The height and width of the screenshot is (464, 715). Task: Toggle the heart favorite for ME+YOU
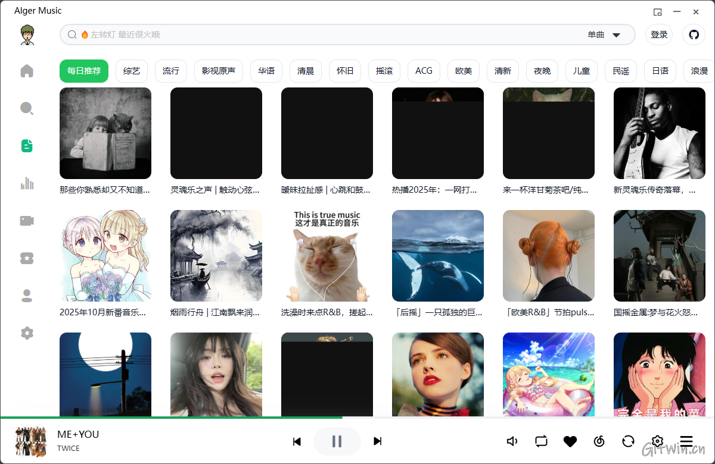click(570, 441)
